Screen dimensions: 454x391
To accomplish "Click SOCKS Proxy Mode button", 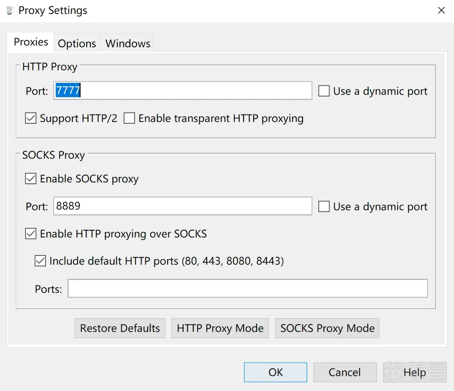I will click(327, 328).
